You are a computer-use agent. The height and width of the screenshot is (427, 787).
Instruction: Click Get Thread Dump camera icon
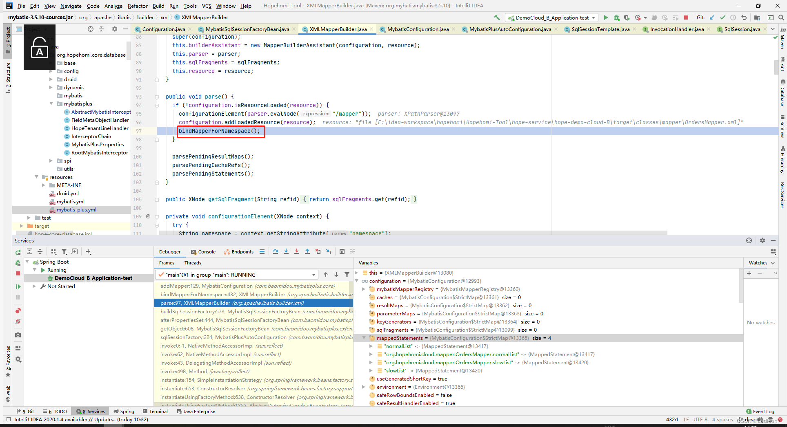click(18, 335)
